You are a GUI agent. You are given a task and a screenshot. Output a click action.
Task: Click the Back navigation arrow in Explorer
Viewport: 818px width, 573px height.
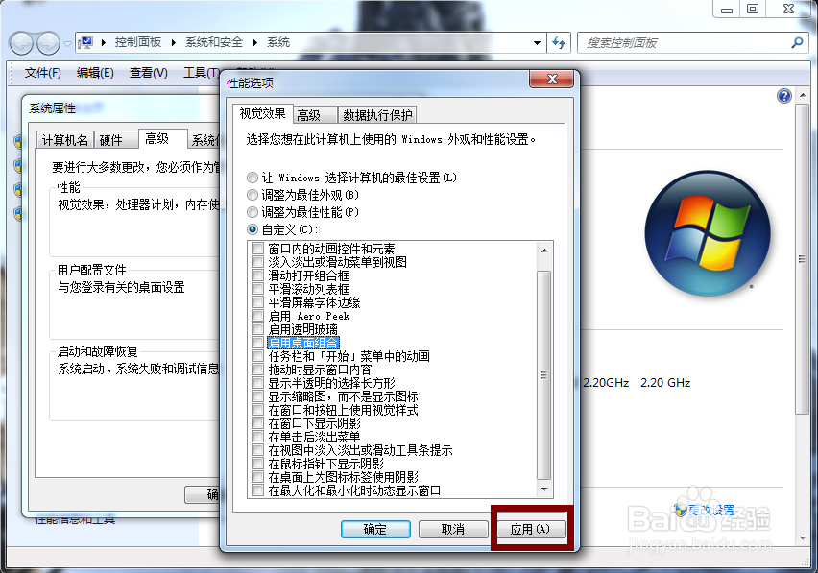21,44
